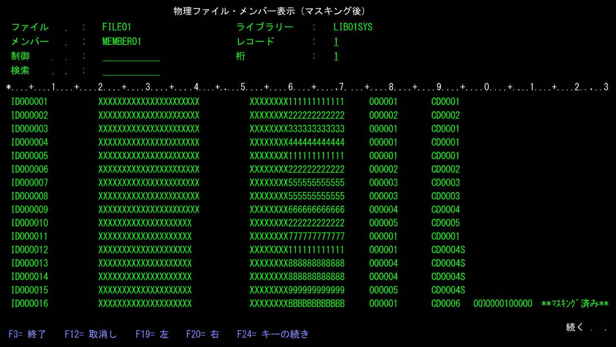
Task: Click record ID000015
Action: 29,290
